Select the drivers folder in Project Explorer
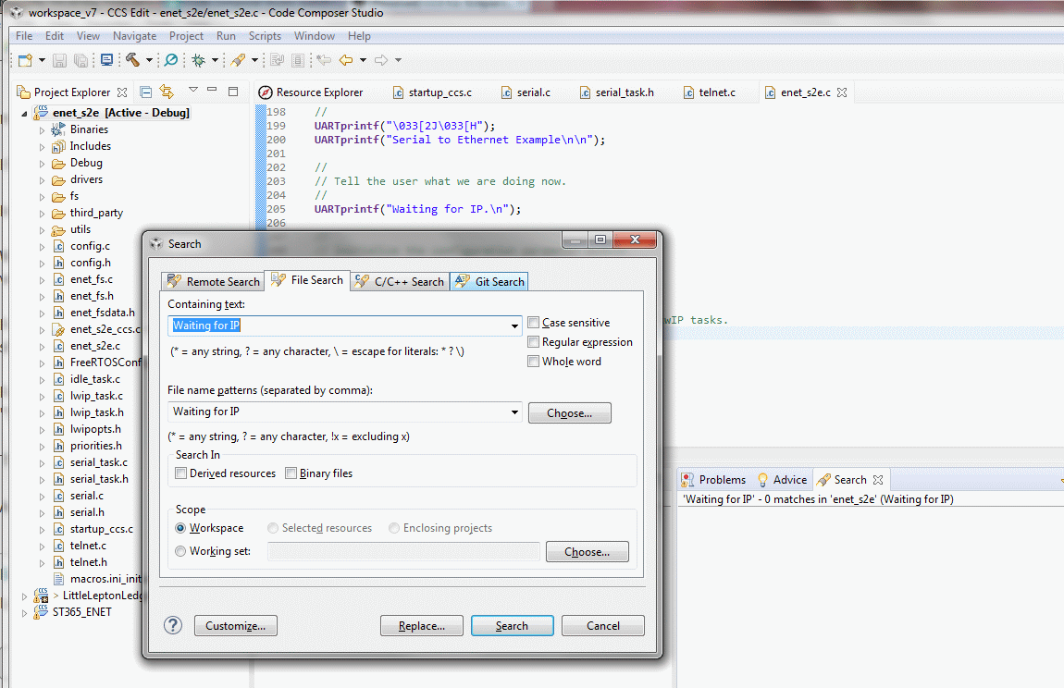This screenshot has width=1064, height=688. (86, 179)
